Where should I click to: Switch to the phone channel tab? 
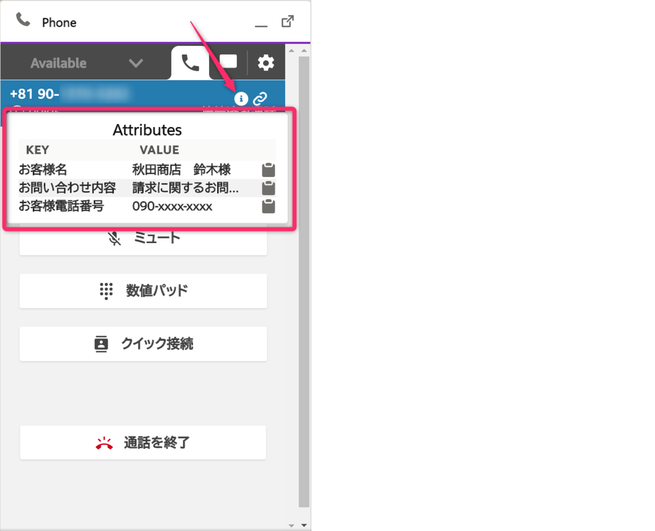tap(189, 62)
